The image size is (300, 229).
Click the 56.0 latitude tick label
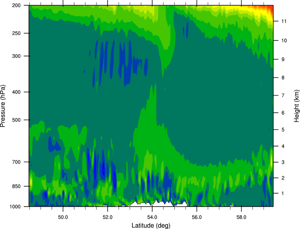point(197,217)
